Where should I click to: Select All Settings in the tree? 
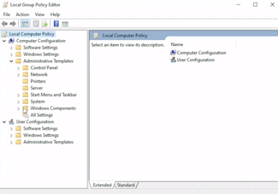coord(42,115)
